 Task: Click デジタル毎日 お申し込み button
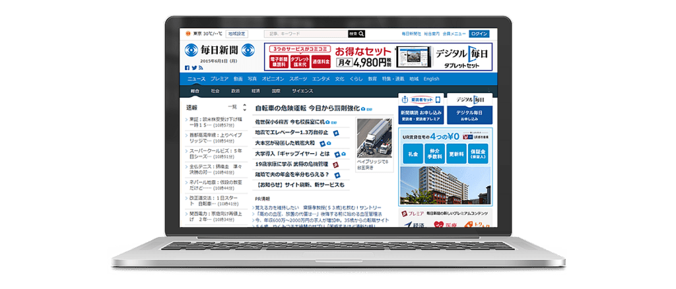(x=470, y=115)
